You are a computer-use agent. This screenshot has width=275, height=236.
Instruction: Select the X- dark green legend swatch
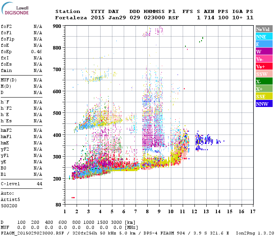pyautogui.click(x=264, y=81)
